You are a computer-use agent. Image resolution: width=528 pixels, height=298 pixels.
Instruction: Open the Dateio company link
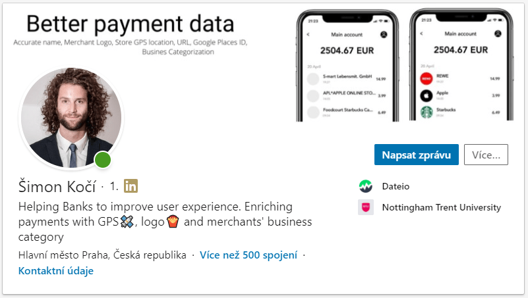[x=396, y=187]
